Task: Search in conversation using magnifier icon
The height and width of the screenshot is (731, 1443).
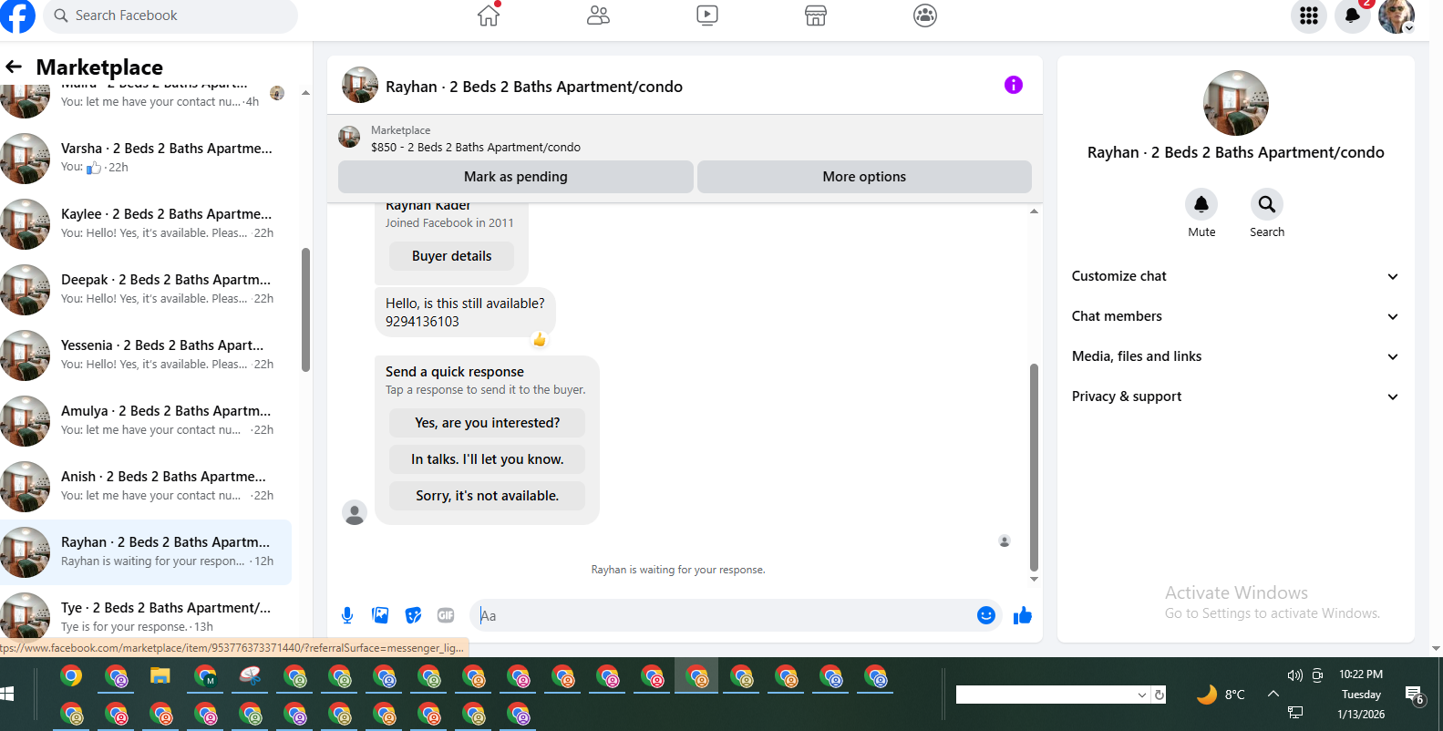Action: pyautogui.click(x=1267, y=204)
